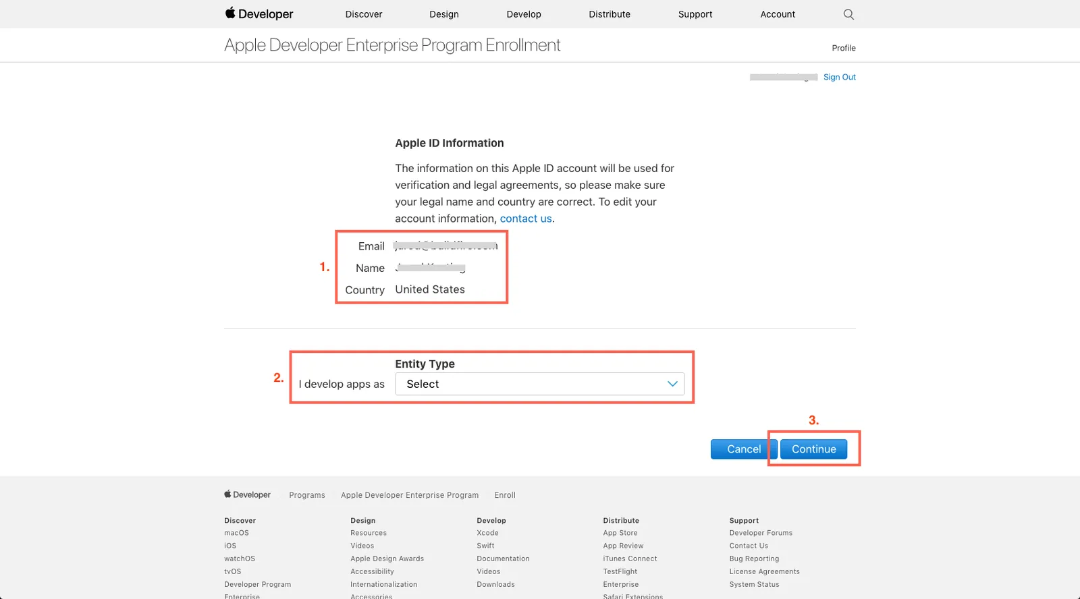Viewport: 1080px width, 599px height.
Task: Open Bug Reporting footer link
Action: tap(754, 559)
